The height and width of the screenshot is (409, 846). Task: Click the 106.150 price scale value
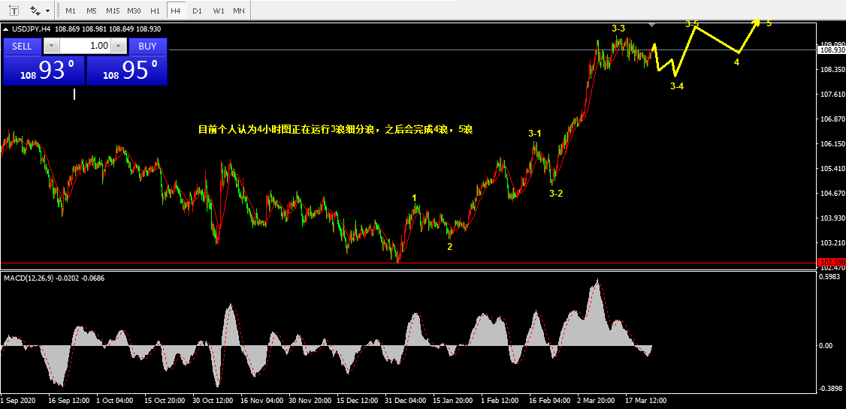click(x=832, y=144)
